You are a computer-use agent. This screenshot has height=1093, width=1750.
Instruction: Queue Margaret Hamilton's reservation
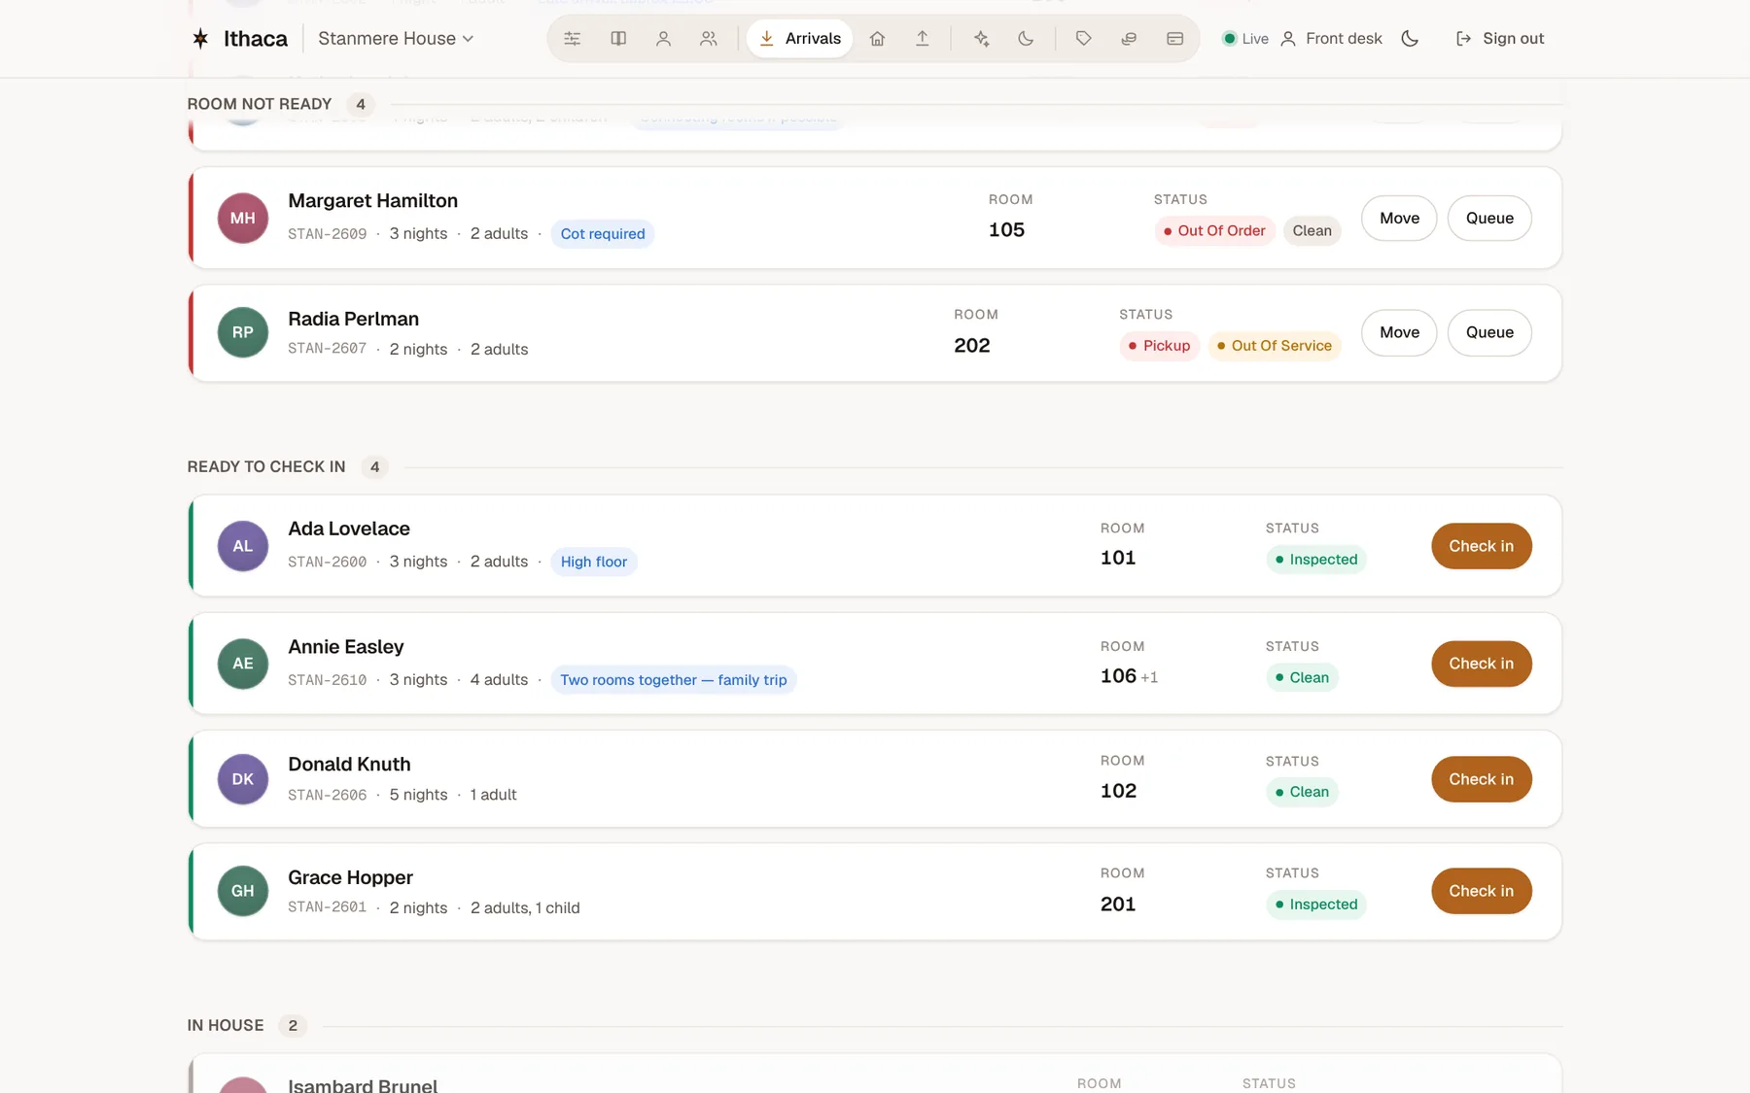click(1489, 219)
